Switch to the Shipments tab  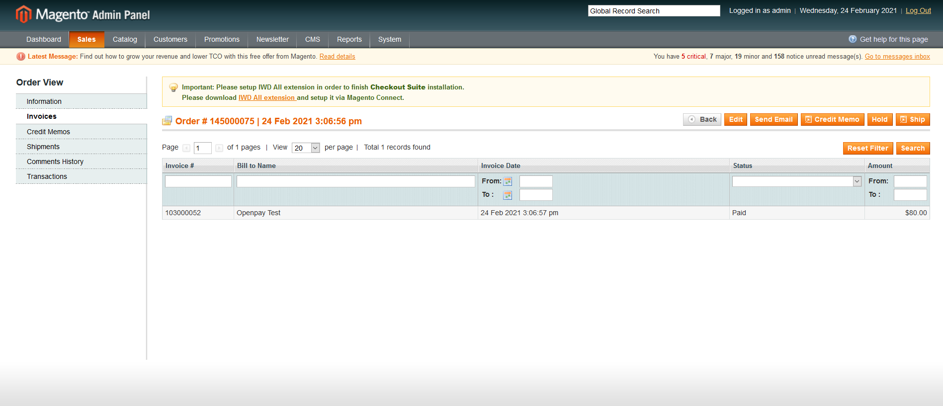tap(43, 147)
